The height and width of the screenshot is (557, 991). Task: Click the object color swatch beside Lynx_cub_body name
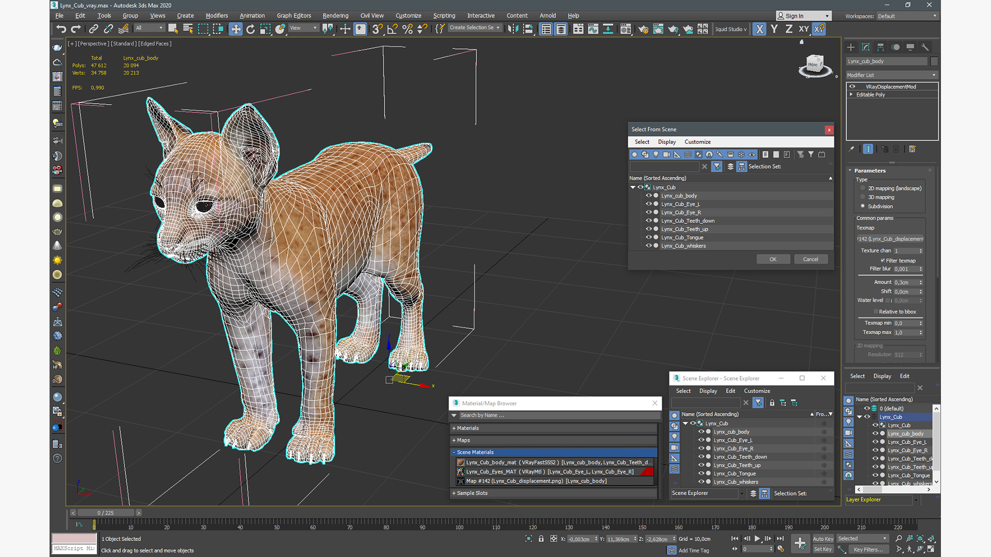(934, 61)
